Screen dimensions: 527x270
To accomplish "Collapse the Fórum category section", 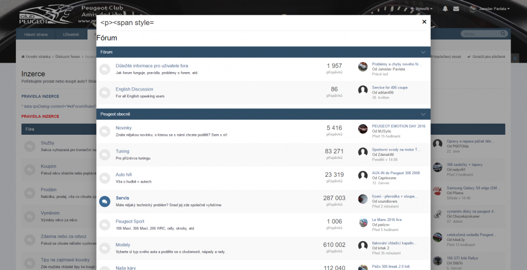I will (x=423, y=52).
